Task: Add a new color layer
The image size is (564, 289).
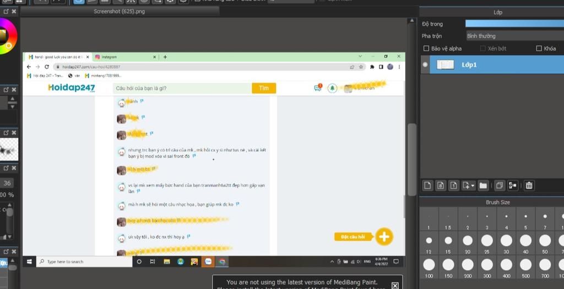Action: tap(427, 186)
